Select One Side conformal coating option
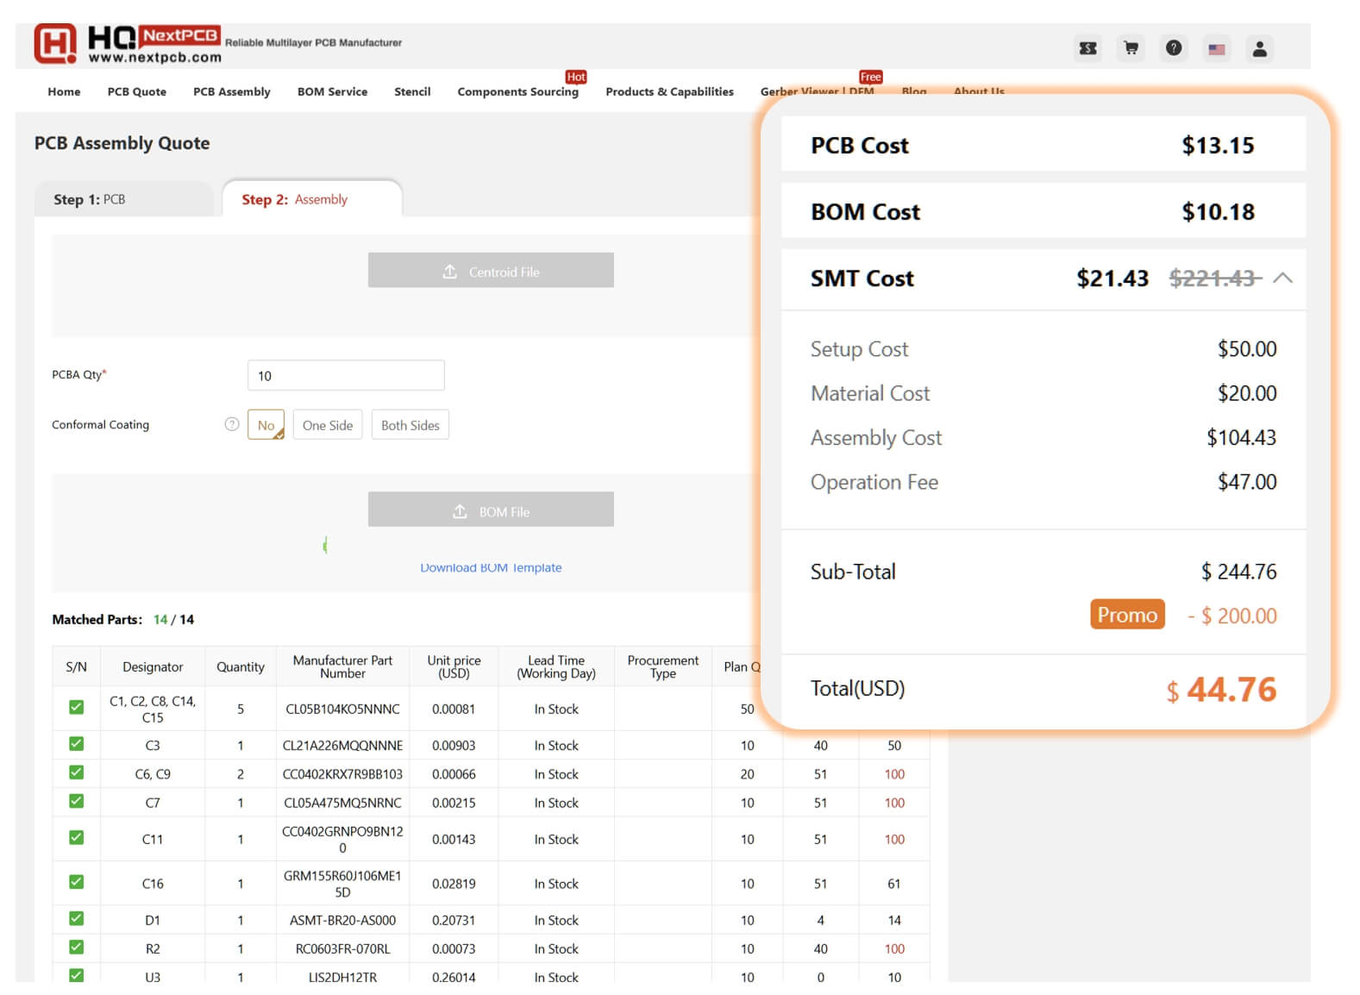Viewport: 1360px width, 995px height. (328, 425)
